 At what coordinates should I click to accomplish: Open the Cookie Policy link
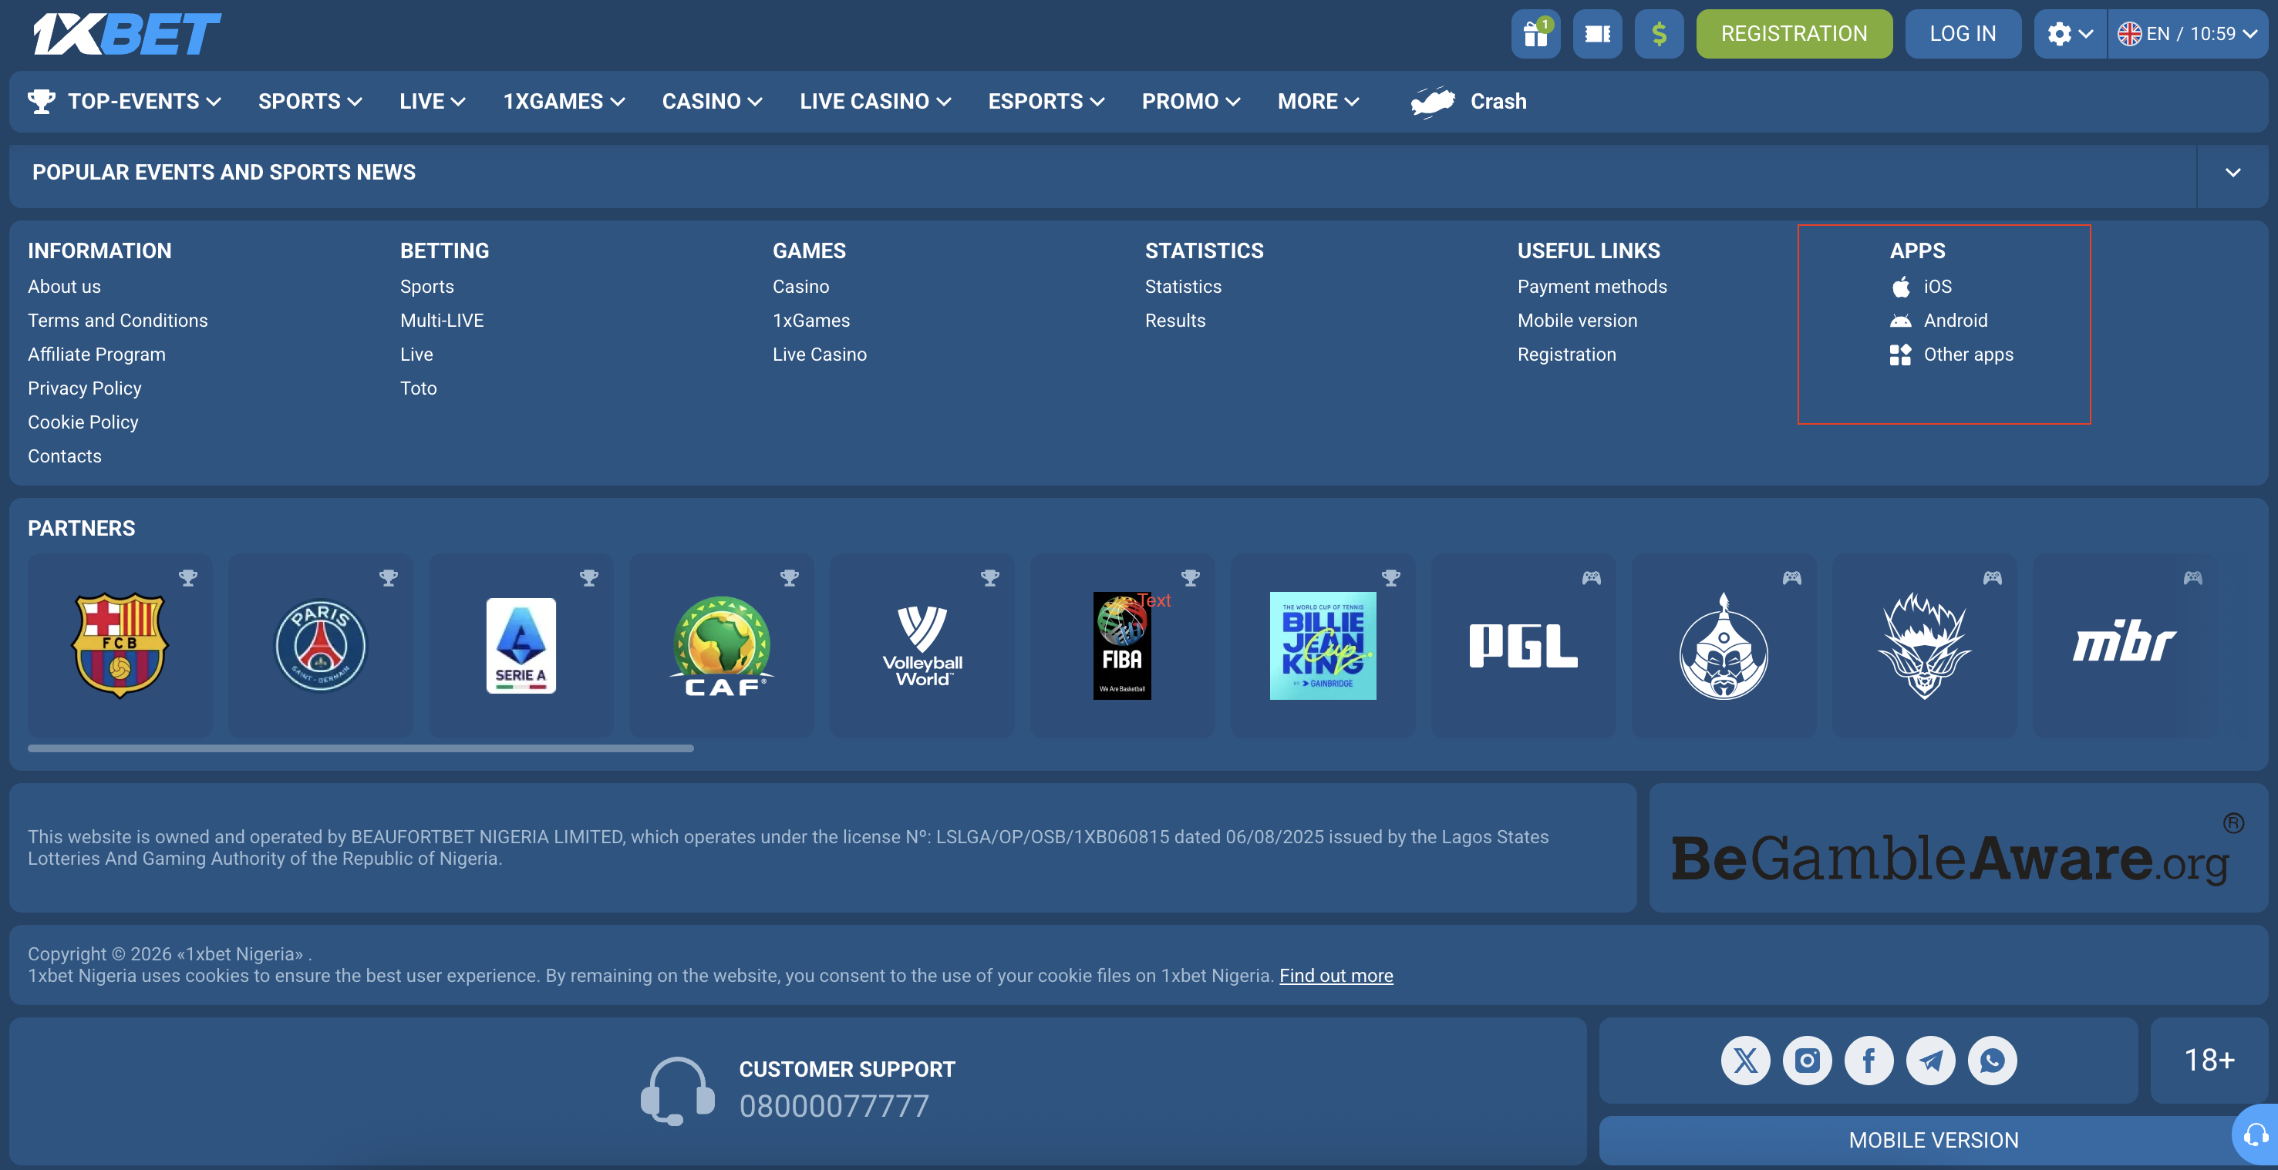83,422
